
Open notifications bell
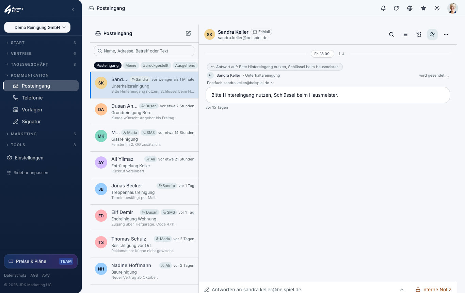coord(383,8)
